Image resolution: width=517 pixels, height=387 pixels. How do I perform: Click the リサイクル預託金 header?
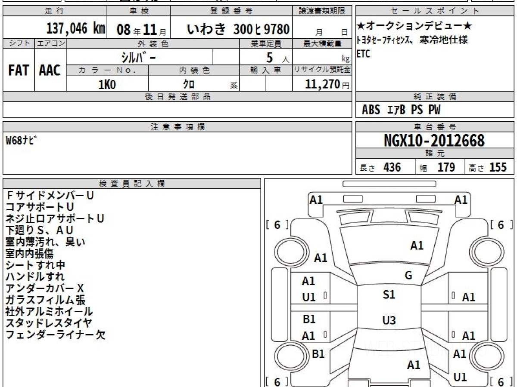[322, 70]
